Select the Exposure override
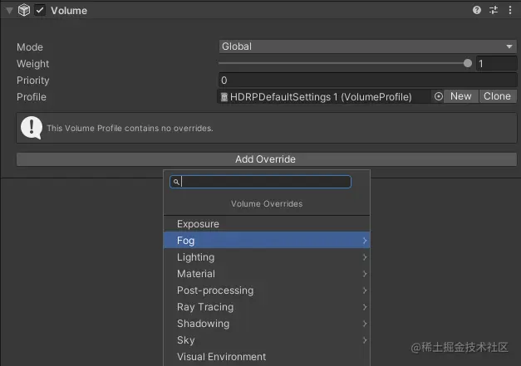Screen dimensions: 521x366 pos(267,224)
